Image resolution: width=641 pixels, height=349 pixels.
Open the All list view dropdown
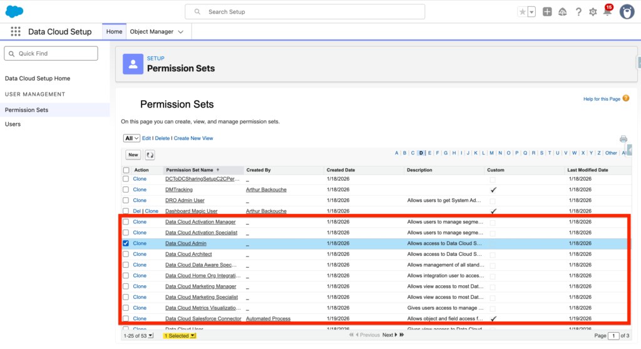[131, 138]
